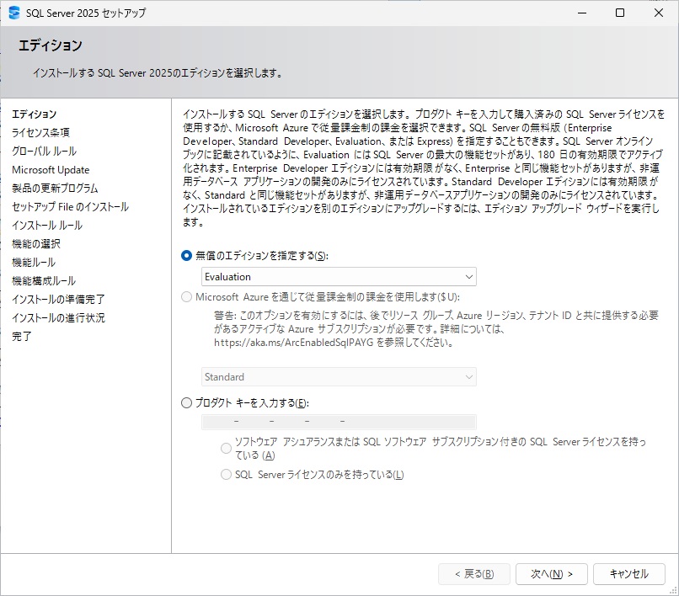Pick SQL Server ライセンスのみを持っている option
This screenshot has height=596, width=679.
point(226,474)
